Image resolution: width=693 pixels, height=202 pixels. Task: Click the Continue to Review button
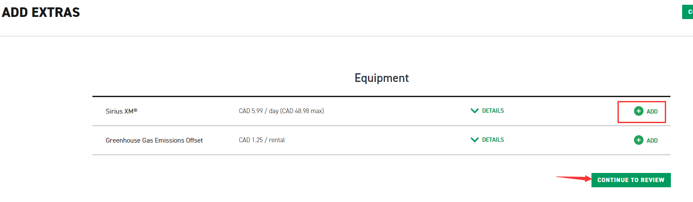point(631,180)
